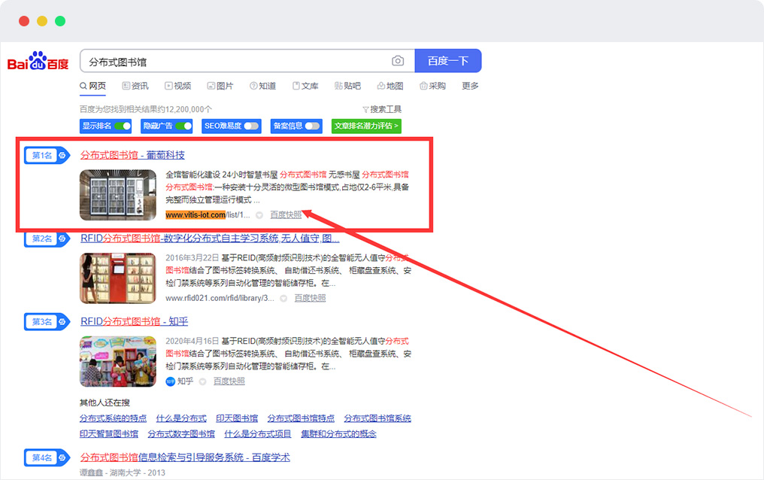Enable the SEO难度 switch
The height and width of the screenshot is (480, 764).
(x=251, y=126)
